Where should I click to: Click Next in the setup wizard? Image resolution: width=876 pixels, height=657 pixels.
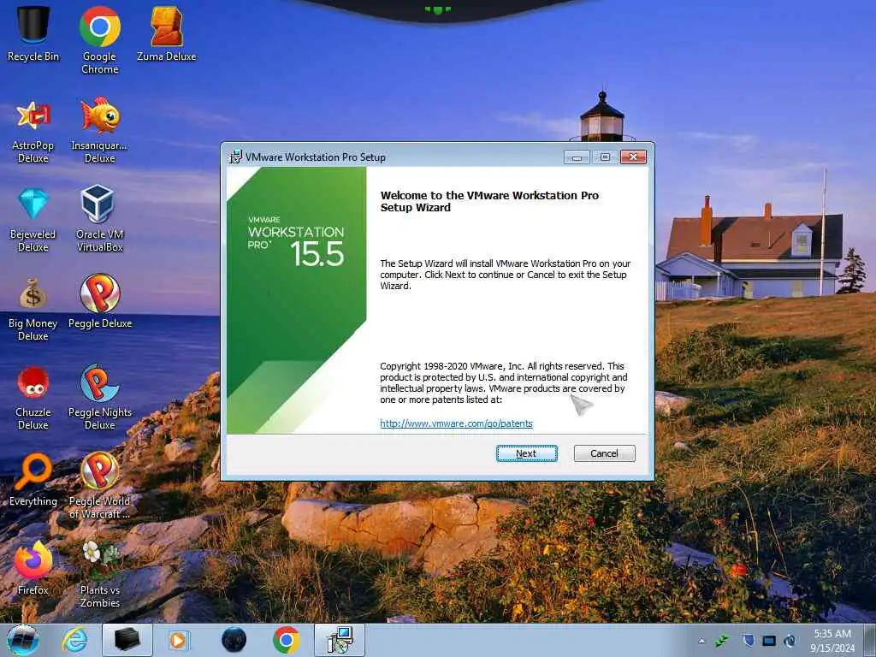click(526, 453)
